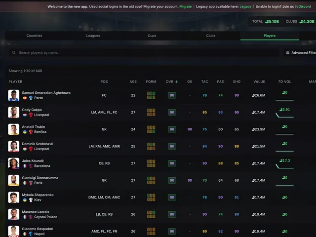This screenshot has width=316, height=237.
Task: Sort table by AGE column
Action: click(133, 81)
